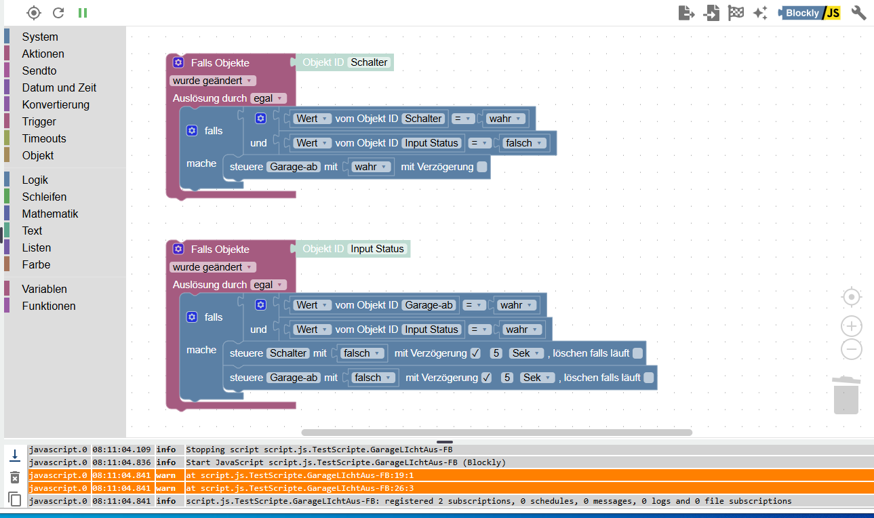Open the Sendto block category
The height and width of the screenshot is (518, 874).
pos(39,71)
